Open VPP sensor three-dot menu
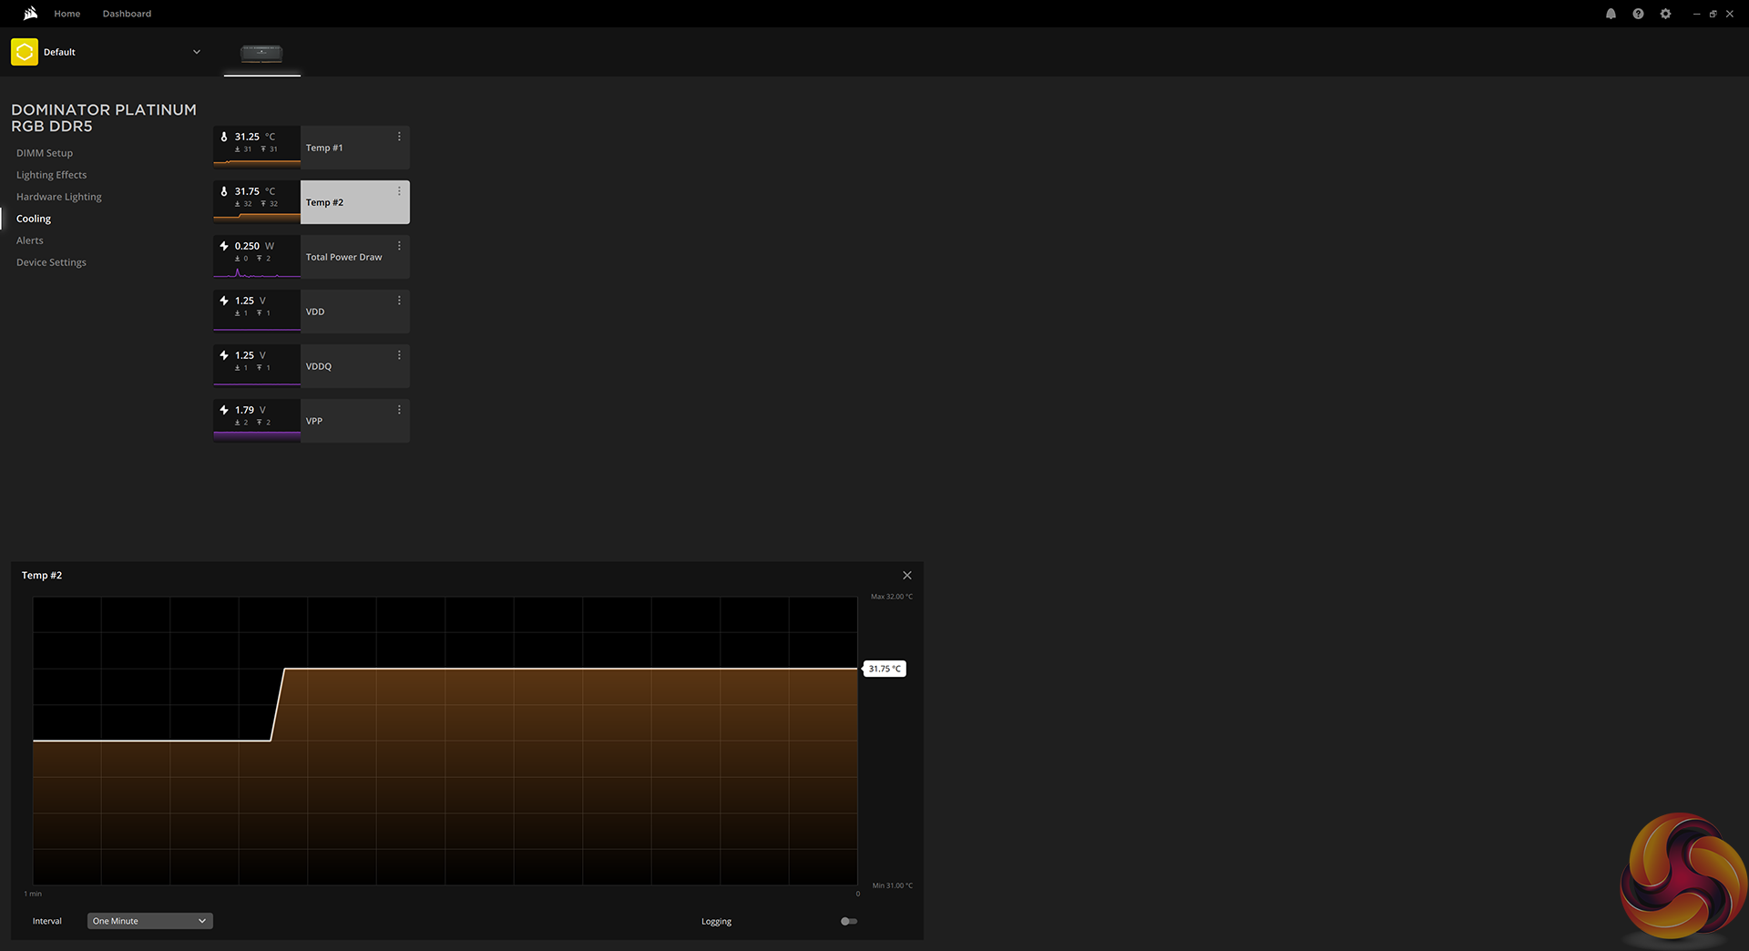 tap(399, 410)
